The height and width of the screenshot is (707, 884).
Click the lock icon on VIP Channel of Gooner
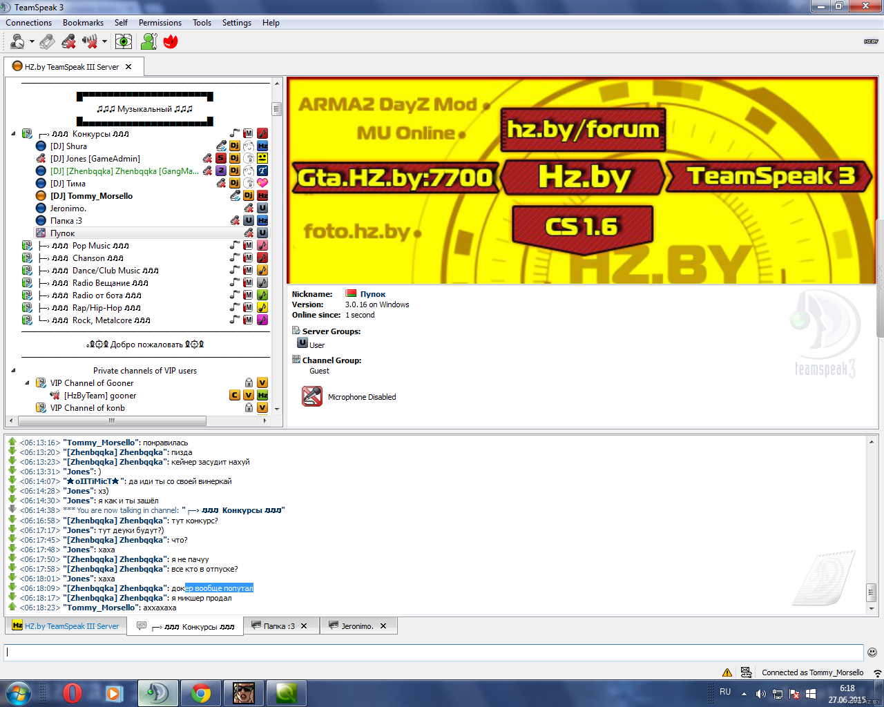click(x=249, y=382)
